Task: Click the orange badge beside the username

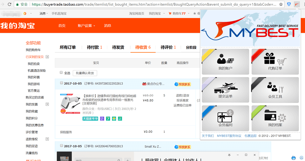Action: (25, 13)
